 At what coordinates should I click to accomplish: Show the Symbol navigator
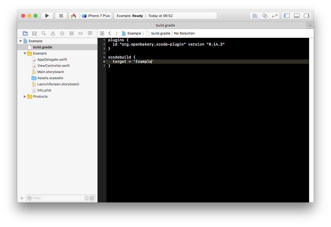pos(34,33)
